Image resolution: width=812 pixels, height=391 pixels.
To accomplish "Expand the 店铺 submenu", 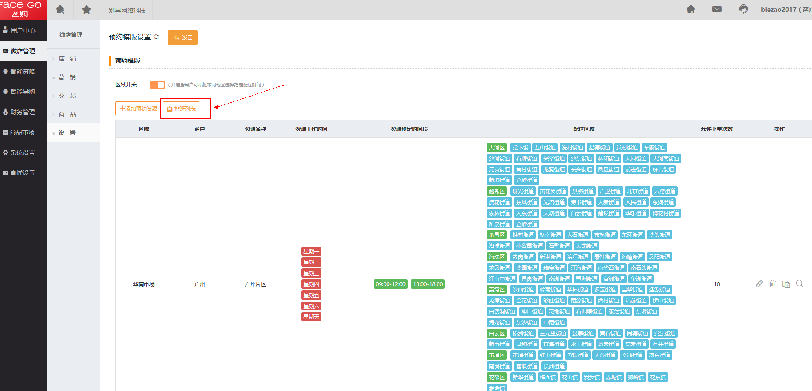I will click(67, 59).
